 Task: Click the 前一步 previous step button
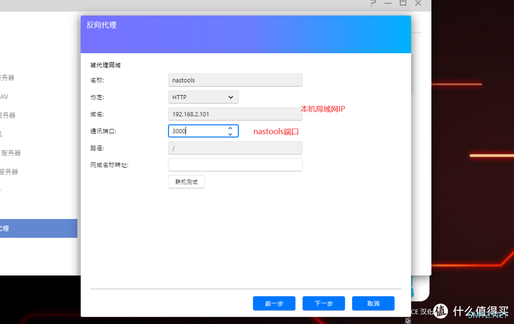[x=274, y=303]
